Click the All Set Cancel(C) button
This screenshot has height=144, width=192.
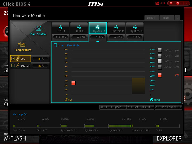click(168, 107)
